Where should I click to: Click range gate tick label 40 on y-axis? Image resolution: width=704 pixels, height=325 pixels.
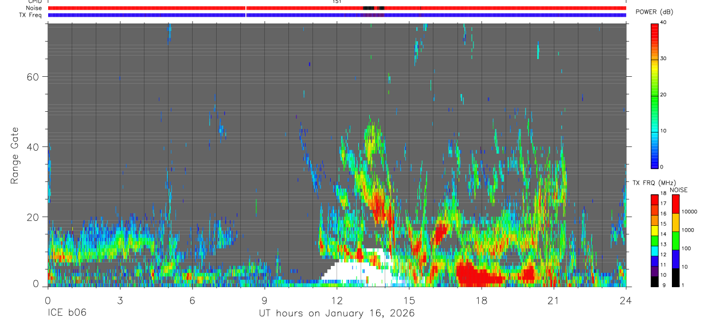[33, 147]
